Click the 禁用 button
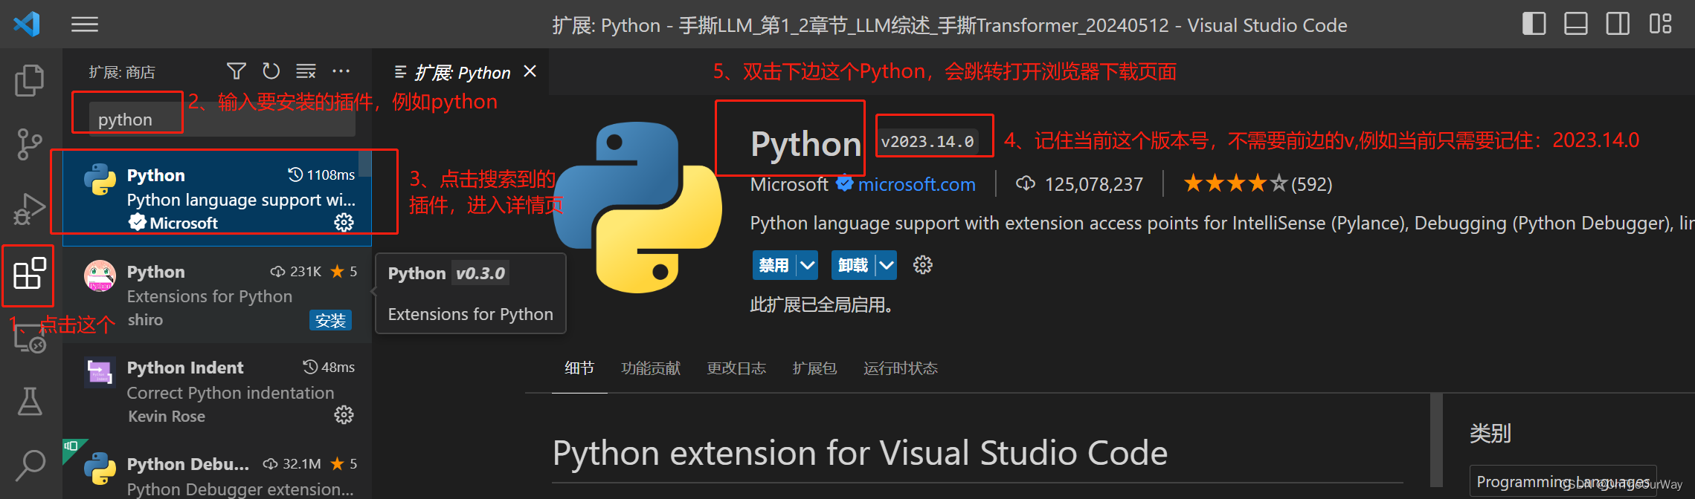 tap(774, 265)
